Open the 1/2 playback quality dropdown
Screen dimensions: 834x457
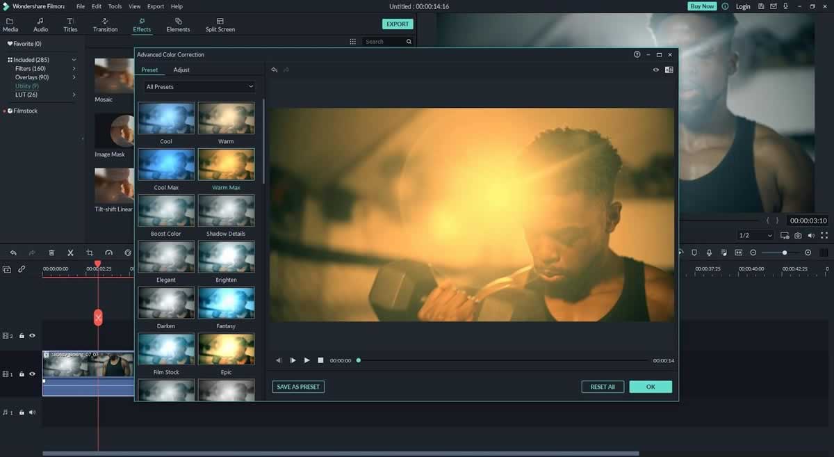(x=755, y=235)
